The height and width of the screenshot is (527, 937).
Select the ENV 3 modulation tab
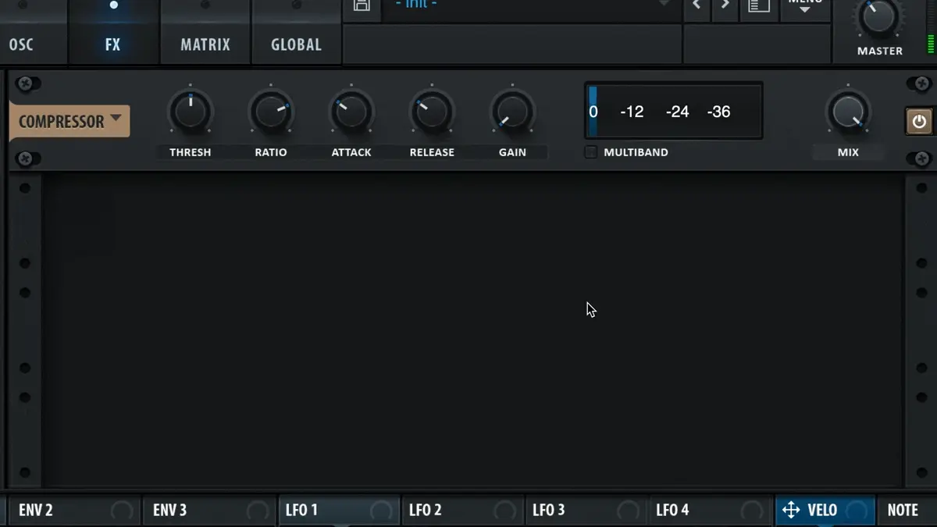pos(208,510)
